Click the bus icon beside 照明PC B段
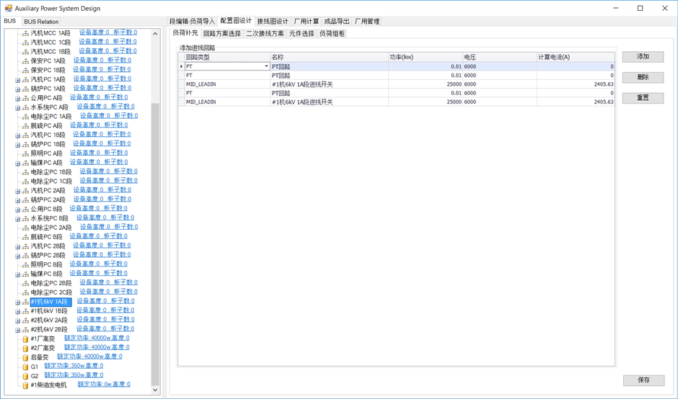Screen dimensions: 678x399 pos(25,265)
